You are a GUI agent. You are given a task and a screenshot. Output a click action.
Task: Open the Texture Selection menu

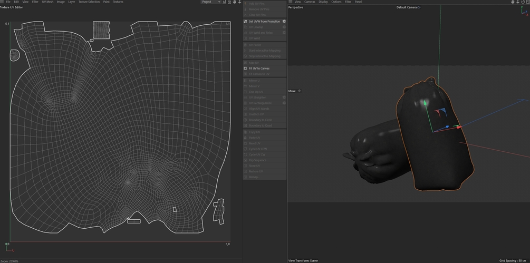pyautogui.click(x=89, y=2)
